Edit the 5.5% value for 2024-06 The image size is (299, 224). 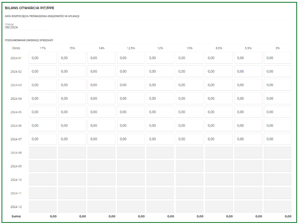tap(248, 125)
